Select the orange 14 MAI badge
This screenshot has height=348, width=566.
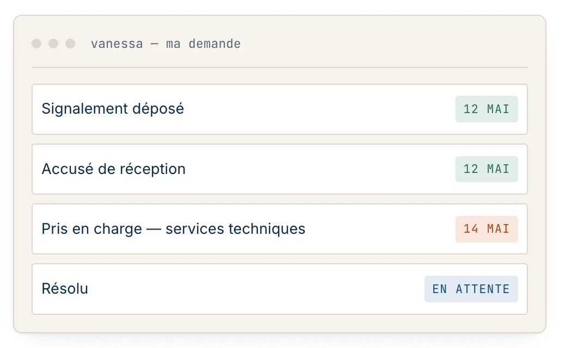tap(487, 229)
